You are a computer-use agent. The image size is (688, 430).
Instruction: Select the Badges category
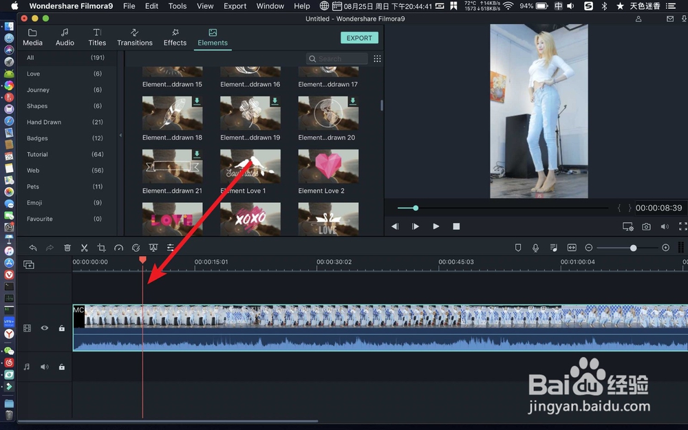[37, 138]
